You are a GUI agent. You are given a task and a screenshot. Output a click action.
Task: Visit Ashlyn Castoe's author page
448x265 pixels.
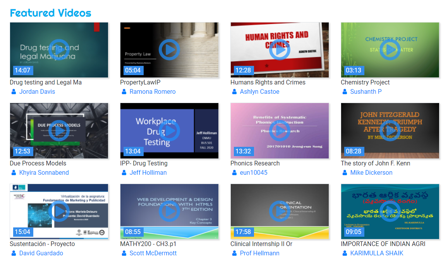coord(260,92)
